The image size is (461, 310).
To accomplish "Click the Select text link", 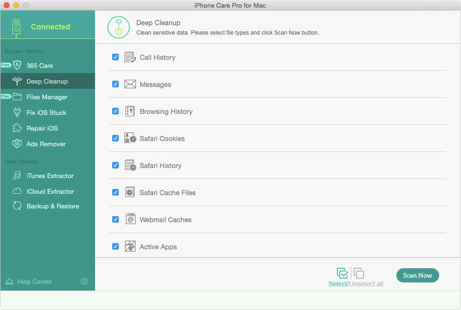I will (338, 284).
